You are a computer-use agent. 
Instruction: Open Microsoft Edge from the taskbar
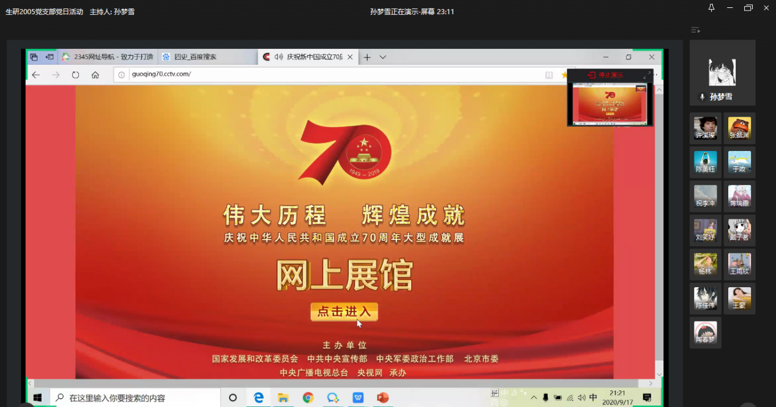pos(258,398)
